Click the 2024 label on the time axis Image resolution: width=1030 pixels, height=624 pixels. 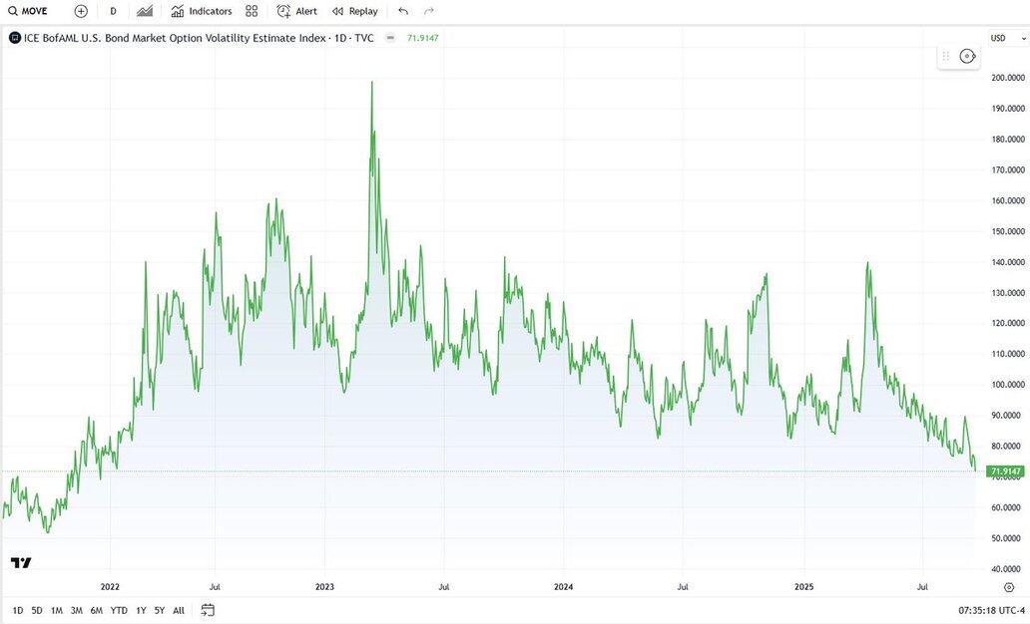pos(564,586)
